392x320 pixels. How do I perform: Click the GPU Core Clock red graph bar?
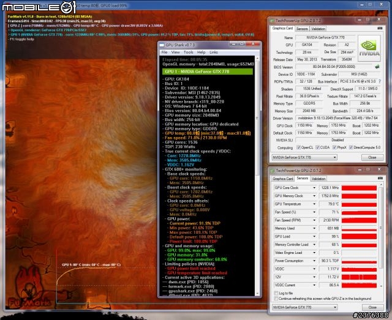pos(359,188)
